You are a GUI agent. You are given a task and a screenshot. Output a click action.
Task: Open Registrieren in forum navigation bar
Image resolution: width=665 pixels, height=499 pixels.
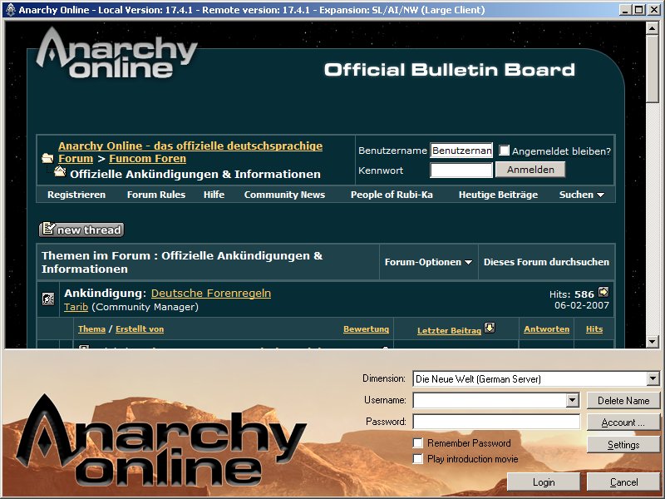[x=76, y=195]
